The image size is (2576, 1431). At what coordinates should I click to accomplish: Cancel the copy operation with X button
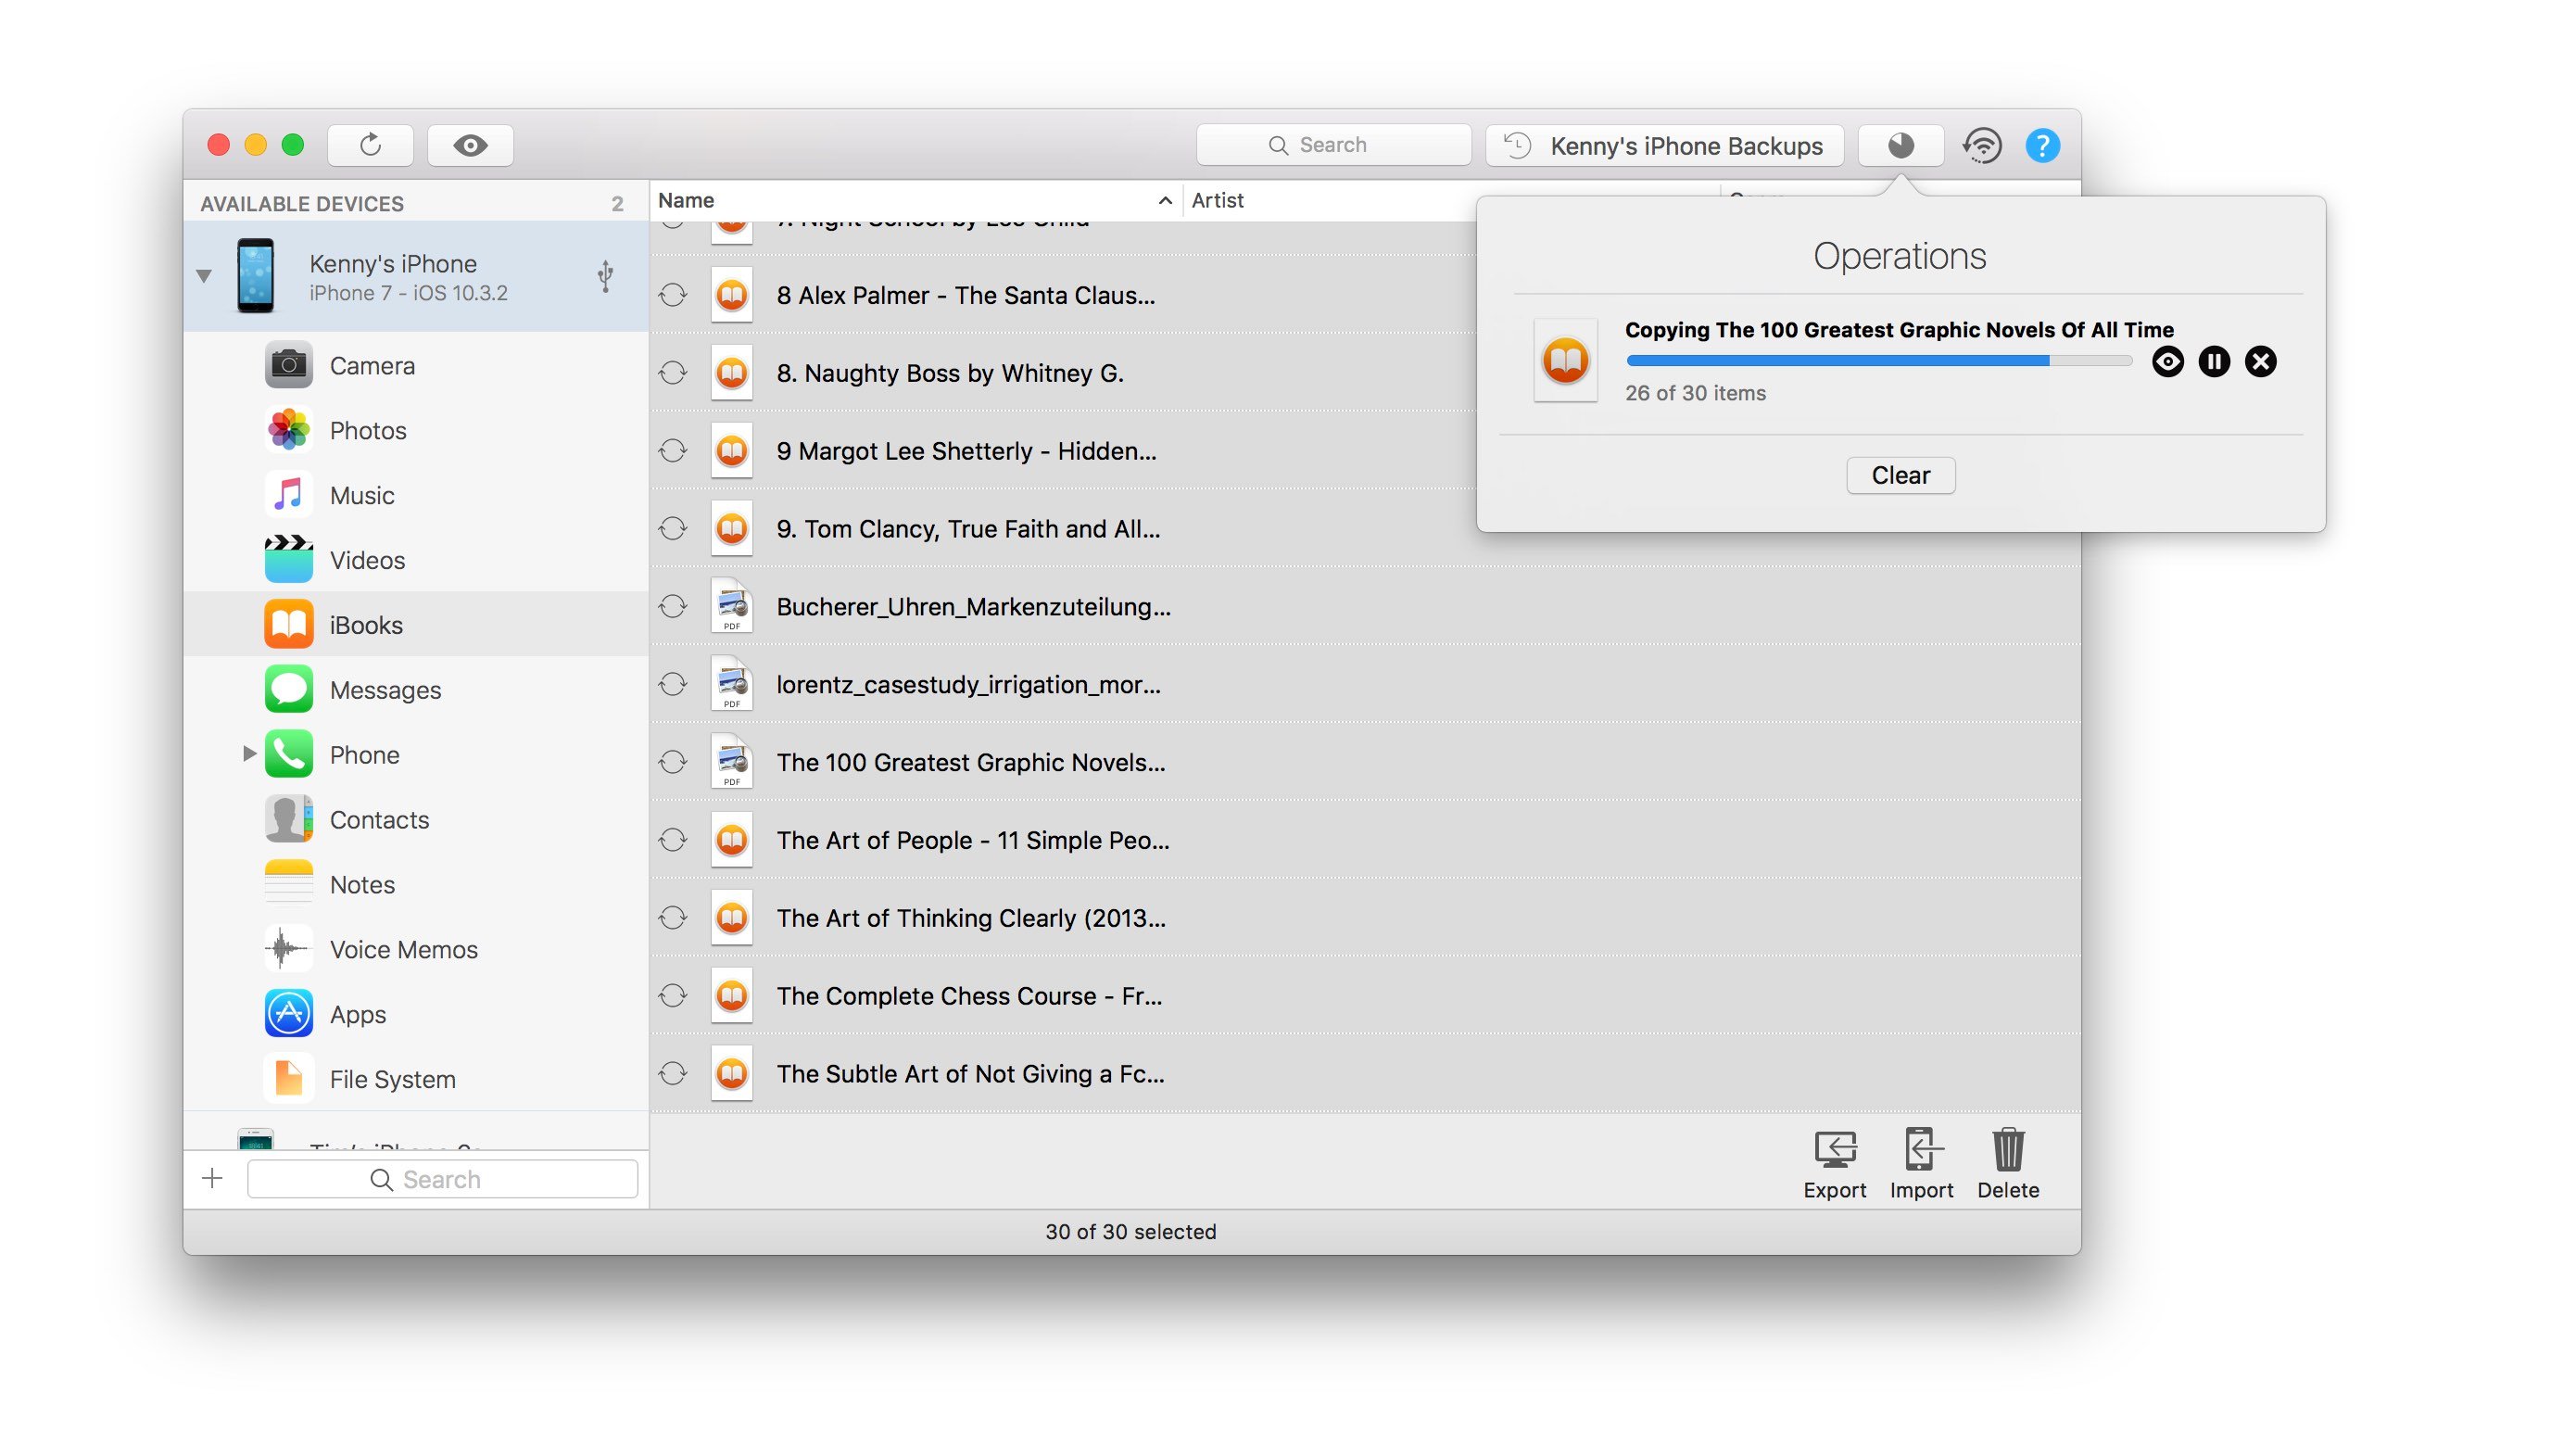click(x=2261, y=361)
